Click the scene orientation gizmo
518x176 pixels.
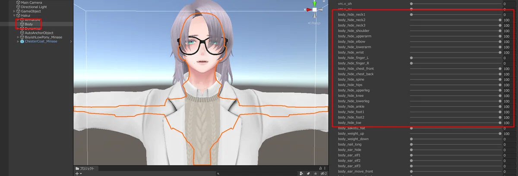[x=315, y=9]
